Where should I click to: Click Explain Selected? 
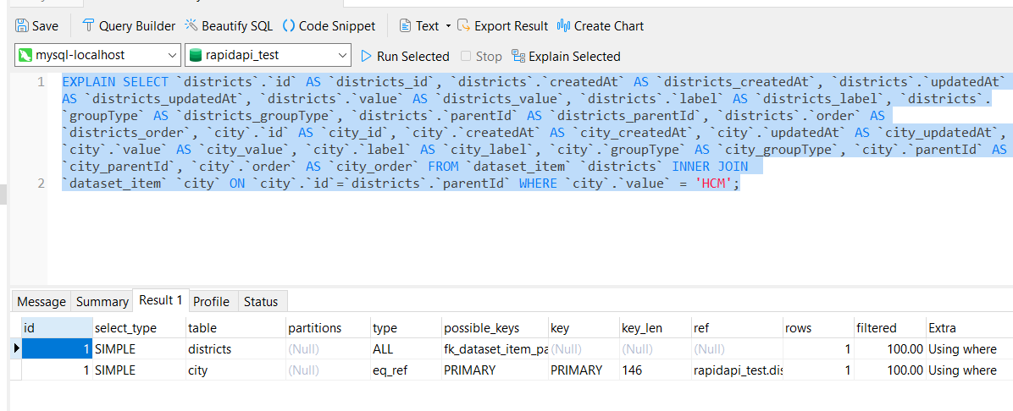(x=566, y=56)
